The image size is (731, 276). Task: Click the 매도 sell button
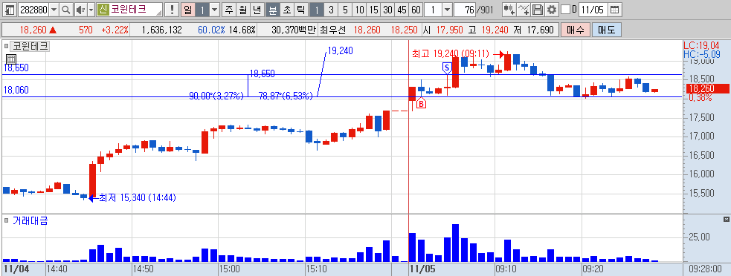607,30
